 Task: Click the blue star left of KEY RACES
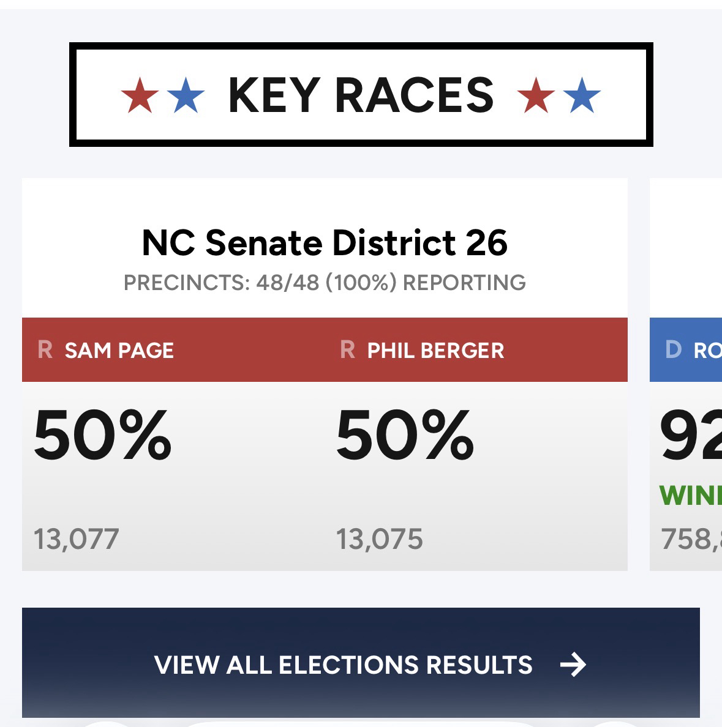click(x=186, y=95)
